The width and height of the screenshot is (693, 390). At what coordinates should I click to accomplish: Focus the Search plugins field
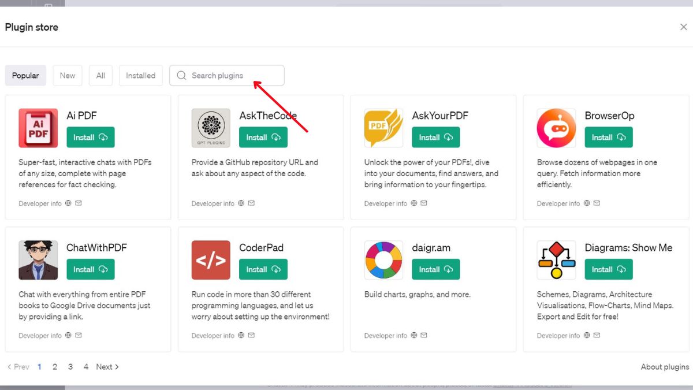point(227,76)
